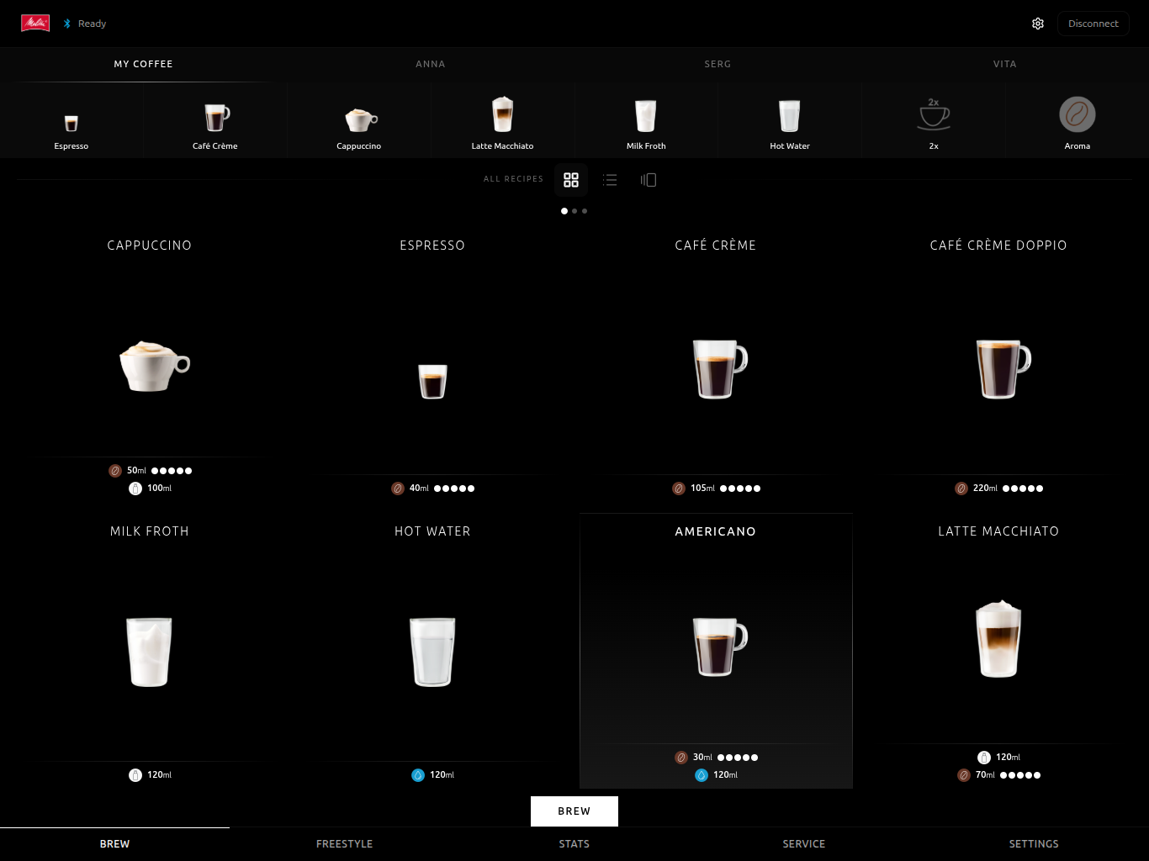1149x861 pixels.
Task: Click the bean icon next to 220ml
Action: [961, 489]
